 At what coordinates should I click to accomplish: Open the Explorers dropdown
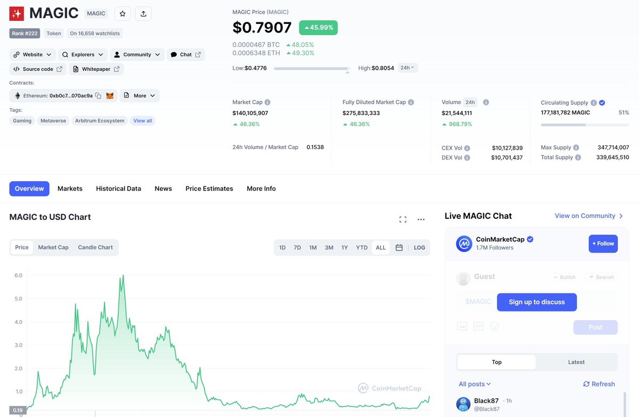coord(83,54)
